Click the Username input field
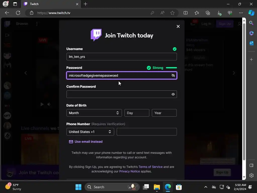257x193 pixels. [121, 57]
